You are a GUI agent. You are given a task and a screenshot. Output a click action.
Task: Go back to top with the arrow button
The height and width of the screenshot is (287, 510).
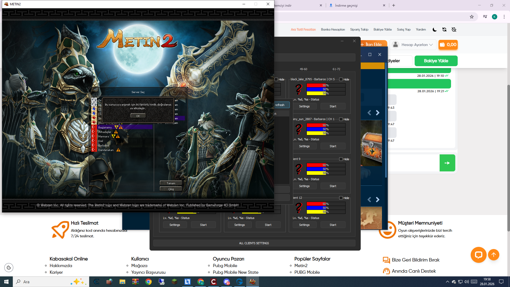click(x=494, y=255)
